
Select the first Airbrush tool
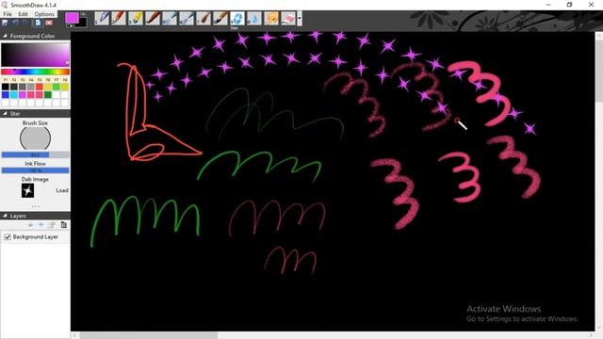(x=170, y=18)
